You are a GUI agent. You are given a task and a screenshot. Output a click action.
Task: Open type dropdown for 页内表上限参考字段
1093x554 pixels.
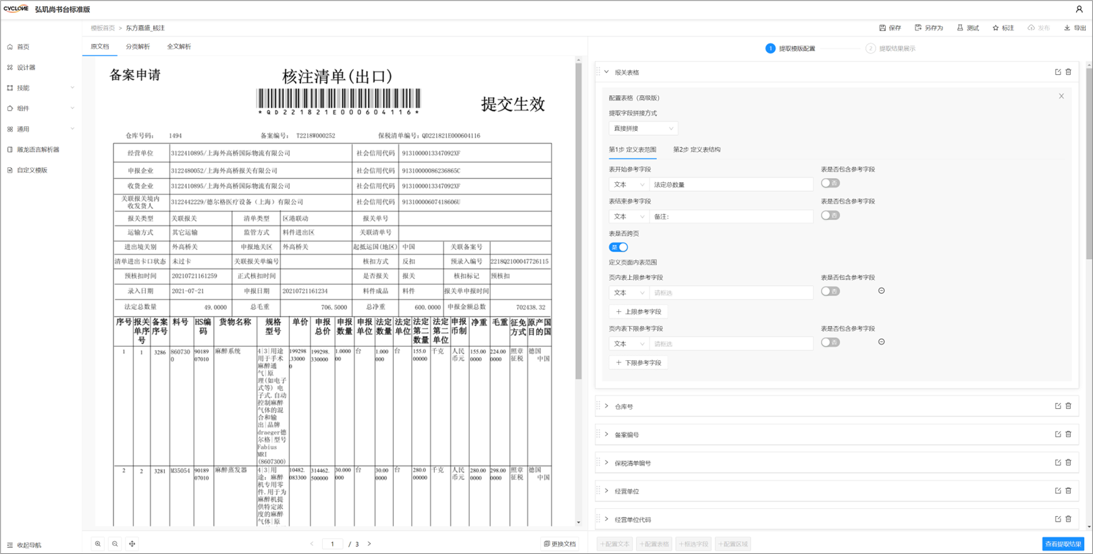click(629, 293)
